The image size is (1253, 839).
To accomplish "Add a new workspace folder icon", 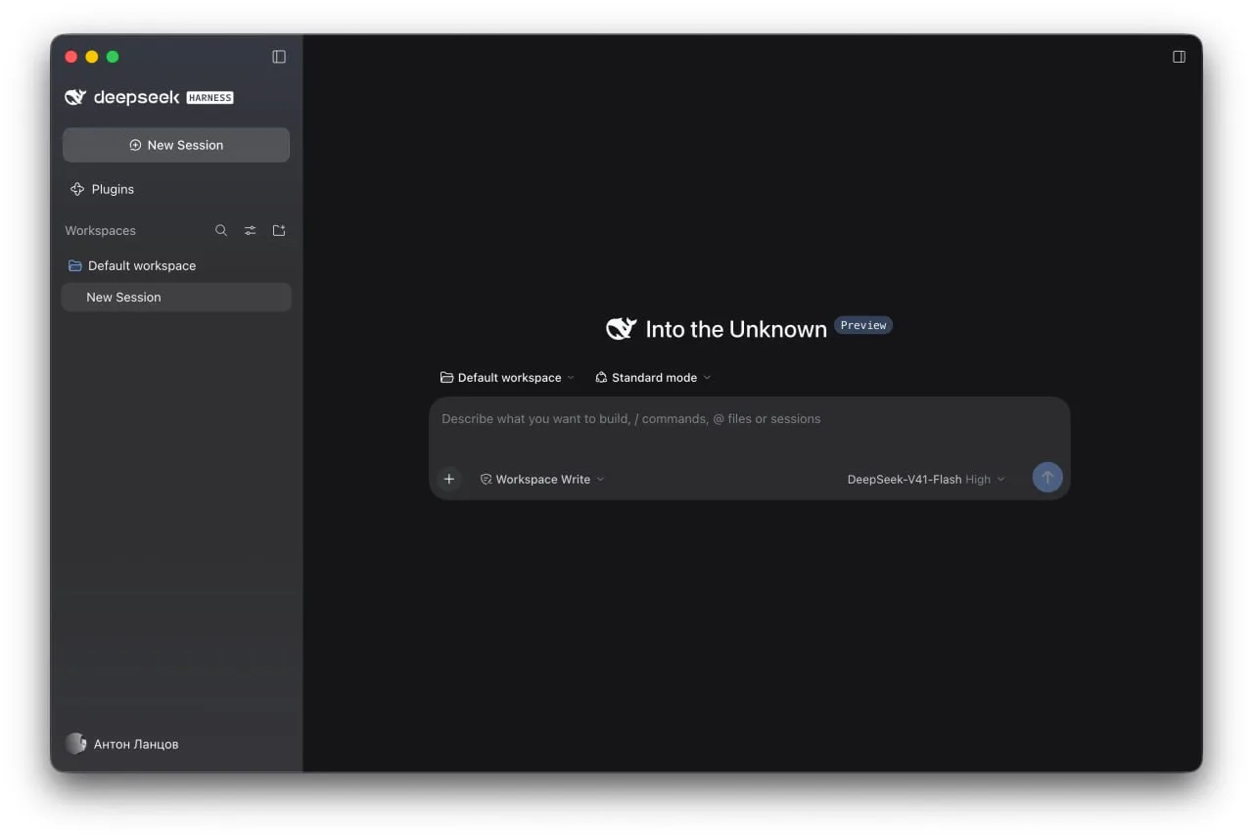I will (279, 231).
